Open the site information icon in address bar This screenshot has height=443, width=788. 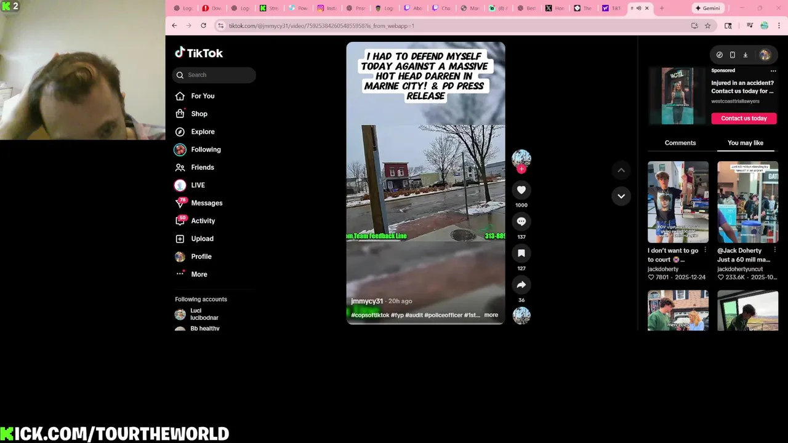[x=220, y=26]
